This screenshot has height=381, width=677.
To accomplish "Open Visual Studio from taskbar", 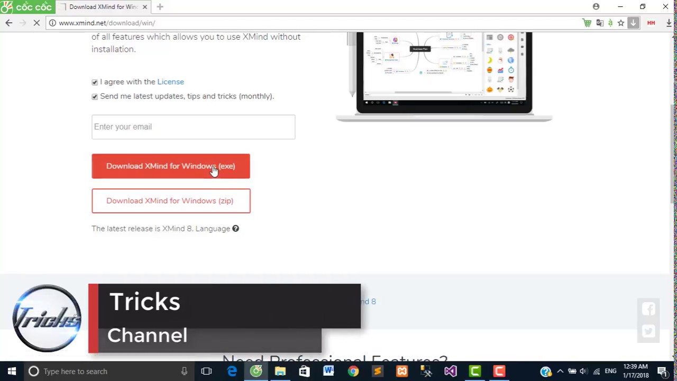I will [451, 371].
